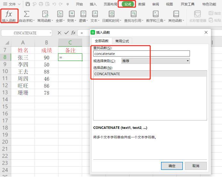Switch to the 常用公式 tab

pyautogui.click(x=122, y=41)
